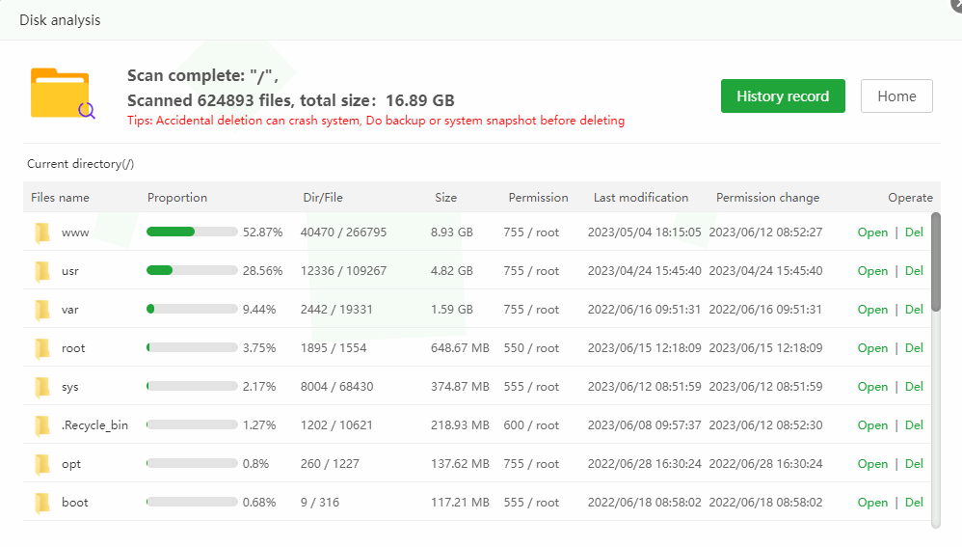
Task: Click the .Recycle_bin folder icon
Action: pos(41,425)
